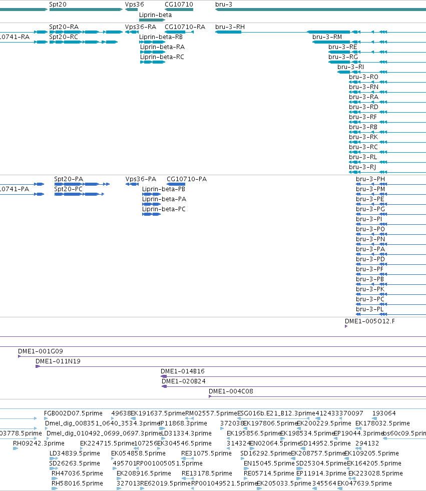Select transcript bru-3-RI

click(x=350, y=67)
